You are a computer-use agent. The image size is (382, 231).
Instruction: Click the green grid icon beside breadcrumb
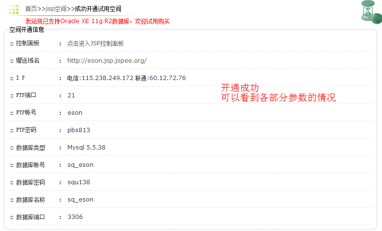pyautogui.click(x=14, y=9)
